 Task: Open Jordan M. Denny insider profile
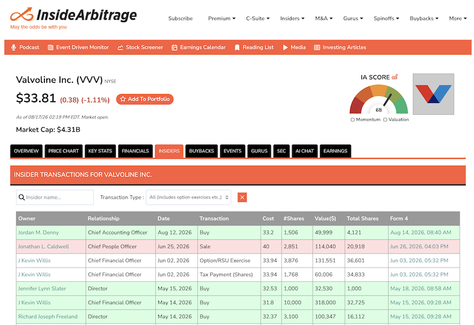(x=39, y=233)
